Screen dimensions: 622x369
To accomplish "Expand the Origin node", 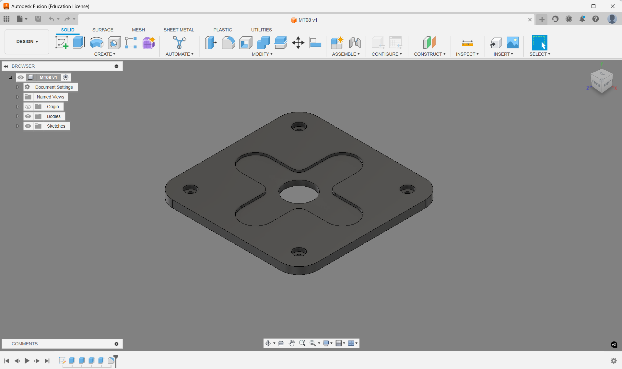I will point(18,107).
